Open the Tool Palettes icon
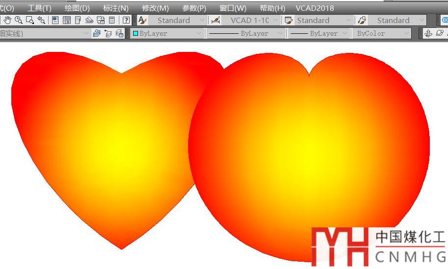This screenshot has height=269, width=448. pos(78,20)
